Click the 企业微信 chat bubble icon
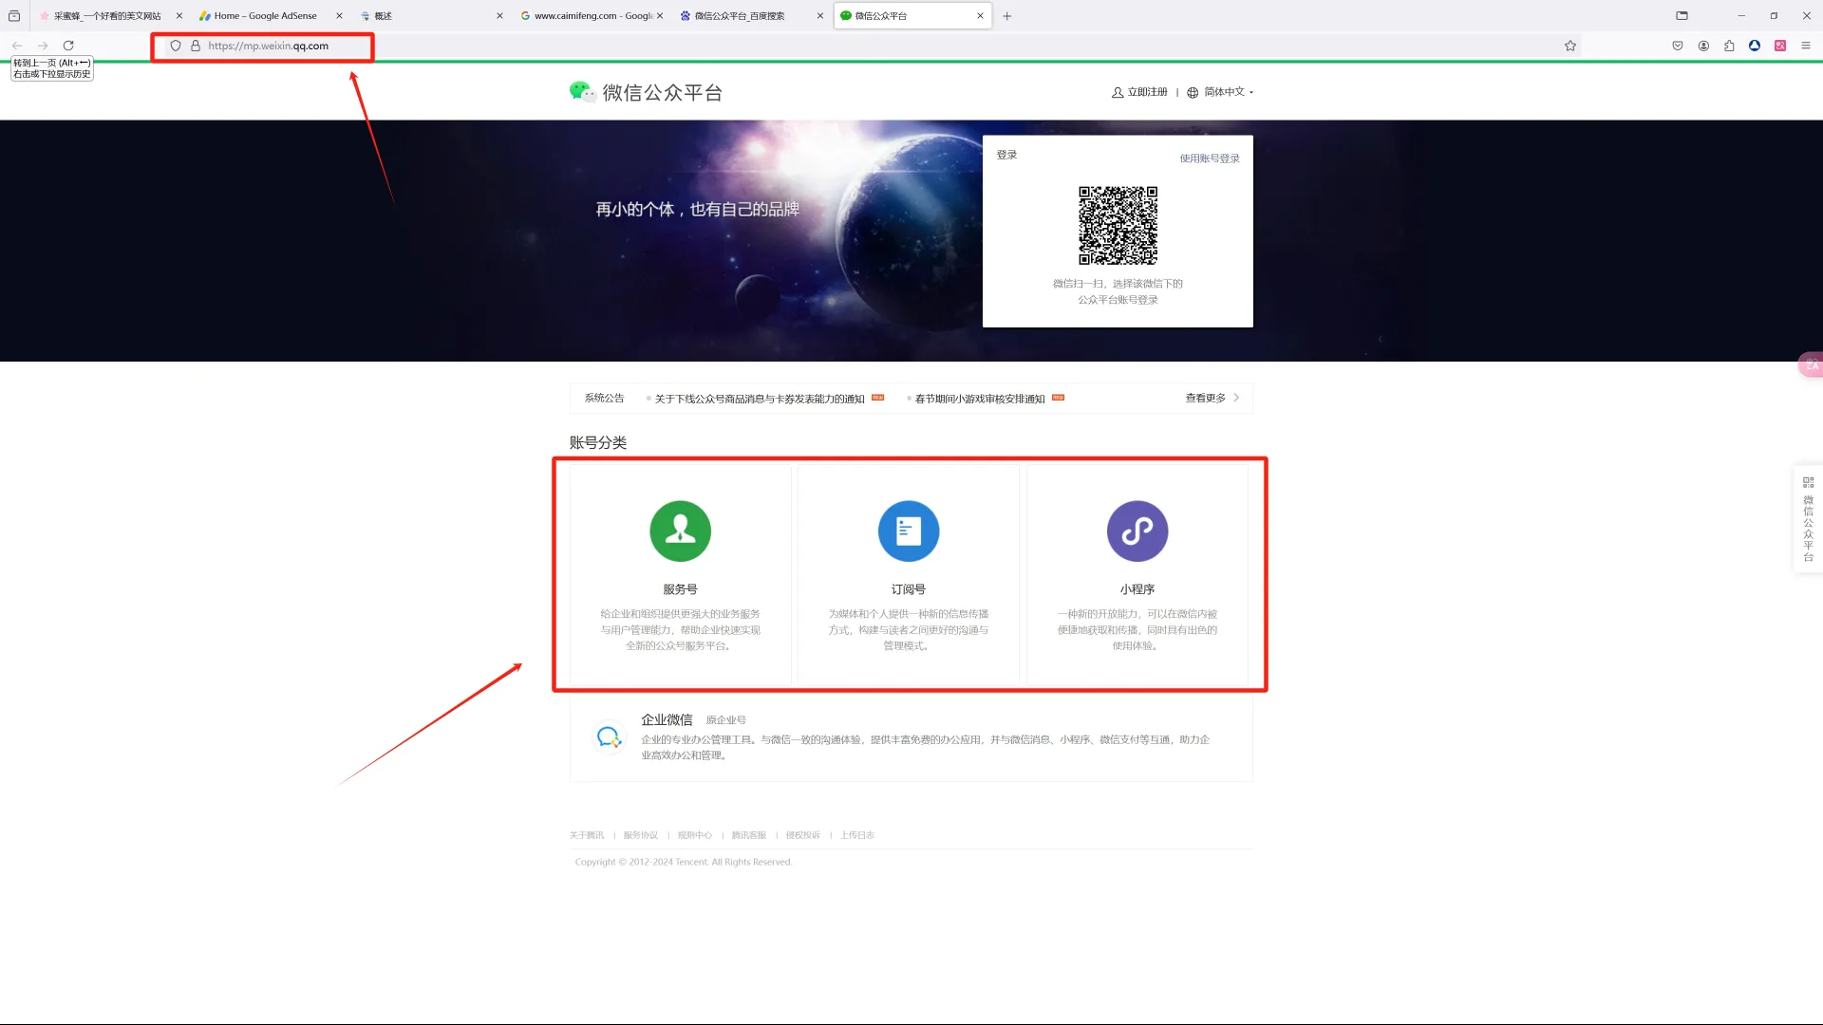 (x=609, y=736)
